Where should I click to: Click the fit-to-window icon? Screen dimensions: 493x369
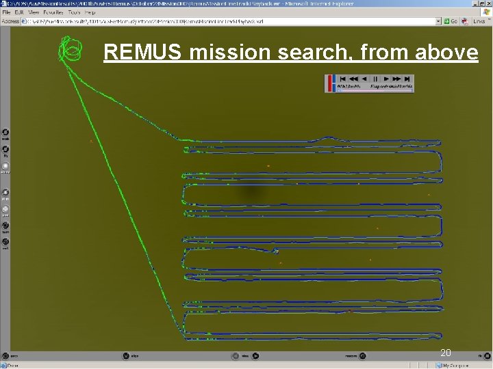tap(487, 356)
